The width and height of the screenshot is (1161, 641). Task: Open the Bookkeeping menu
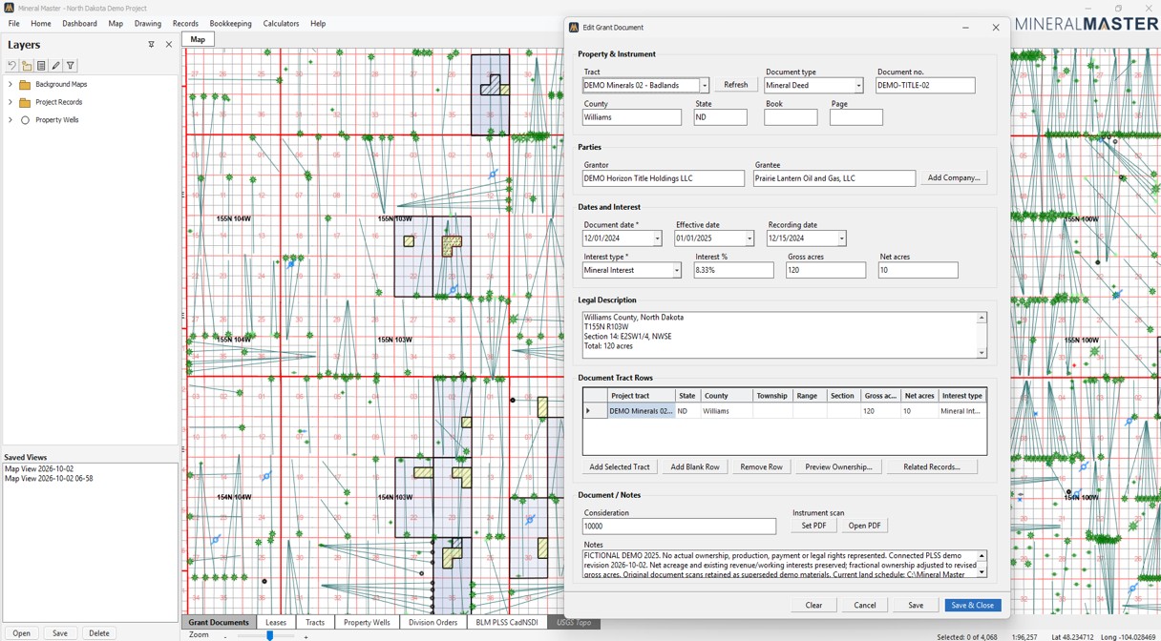231,24
